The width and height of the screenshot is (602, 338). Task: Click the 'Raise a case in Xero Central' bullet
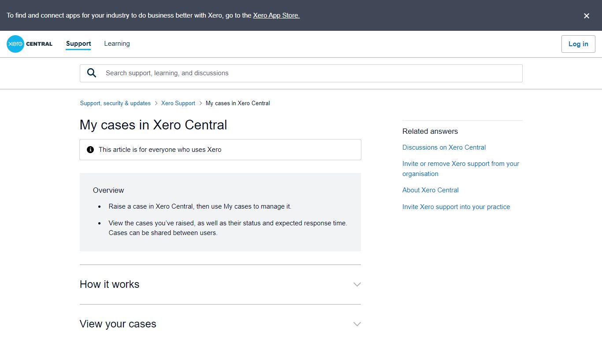(x=200, y=206)
